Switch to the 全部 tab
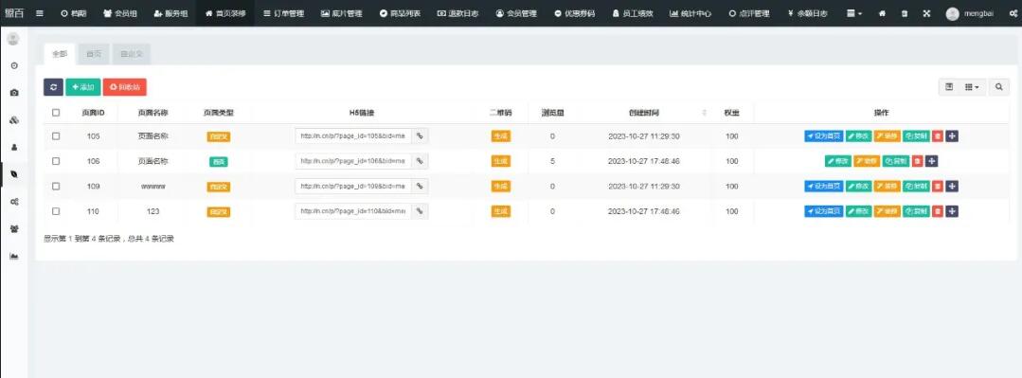Screen dimensions: 1022x378 [60, 54]
